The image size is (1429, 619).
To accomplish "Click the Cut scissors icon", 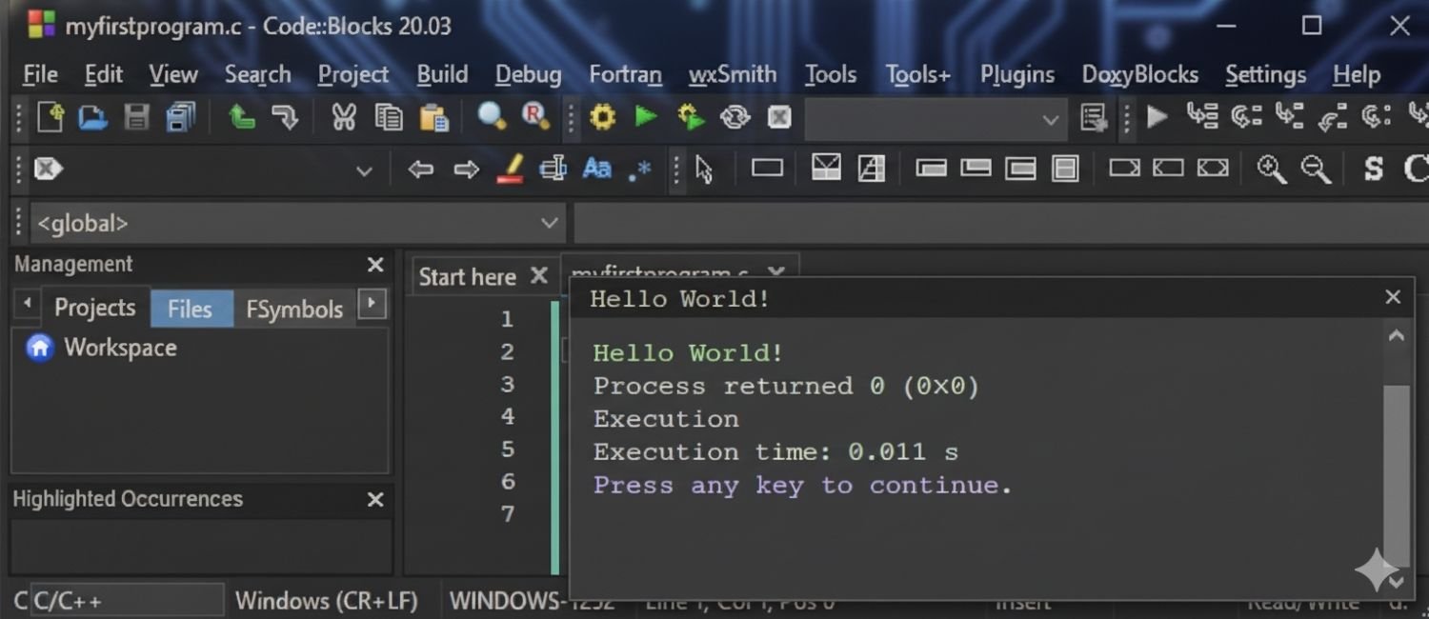I will [343, 117].
